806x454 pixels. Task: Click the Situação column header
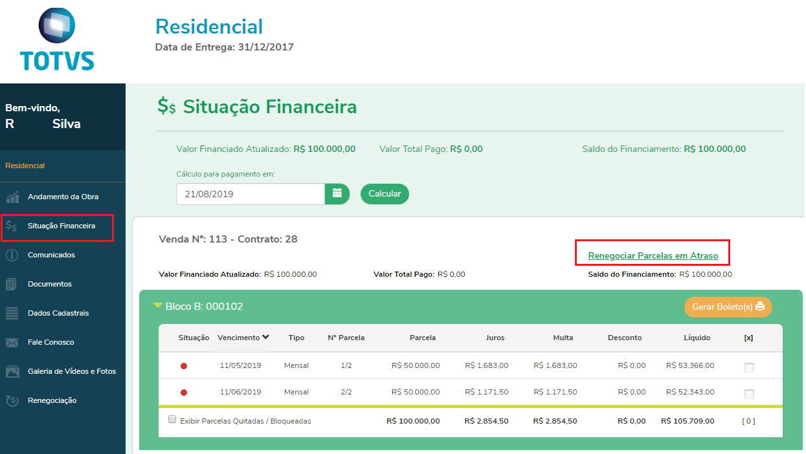194,338
